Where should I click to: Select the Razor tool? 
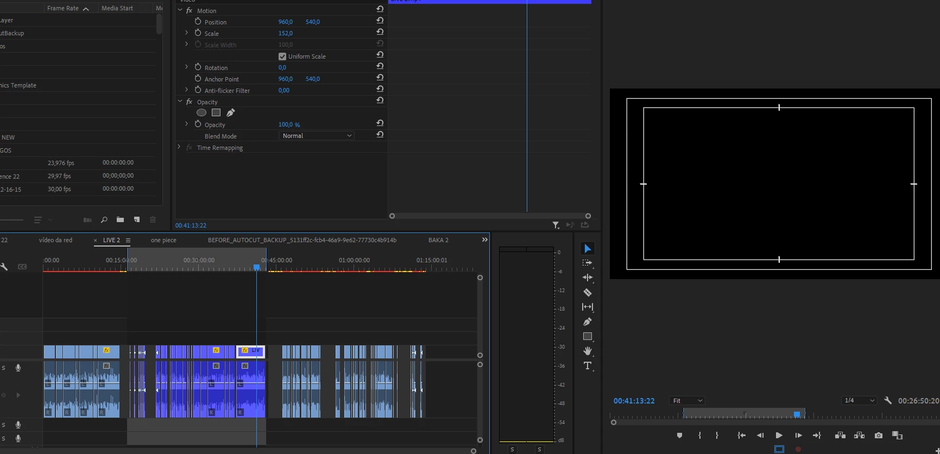(x=588, y=292)
